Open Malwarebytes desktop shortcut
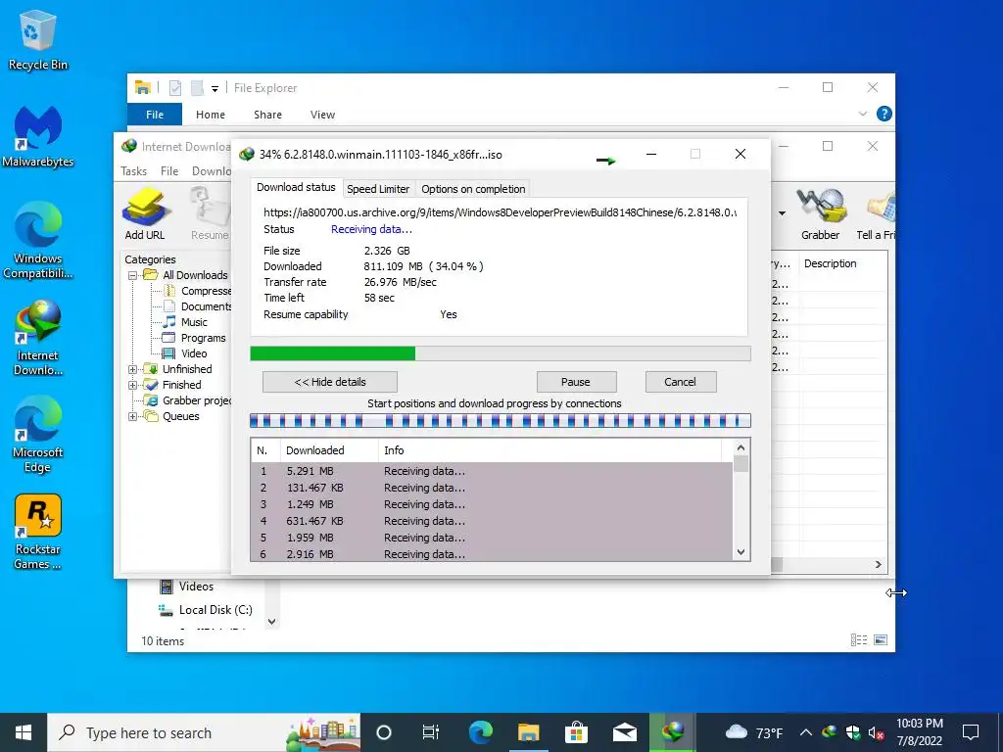1003x752 pixels. tap(38, 137)
